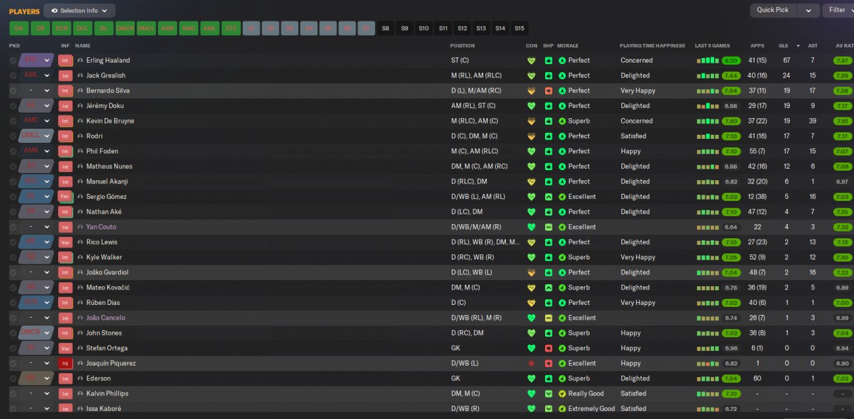The width and height of the screenshot is (854, 419).
Task: Click Bernardo Silva's orange condition heart icon
Action: point(531,91)
